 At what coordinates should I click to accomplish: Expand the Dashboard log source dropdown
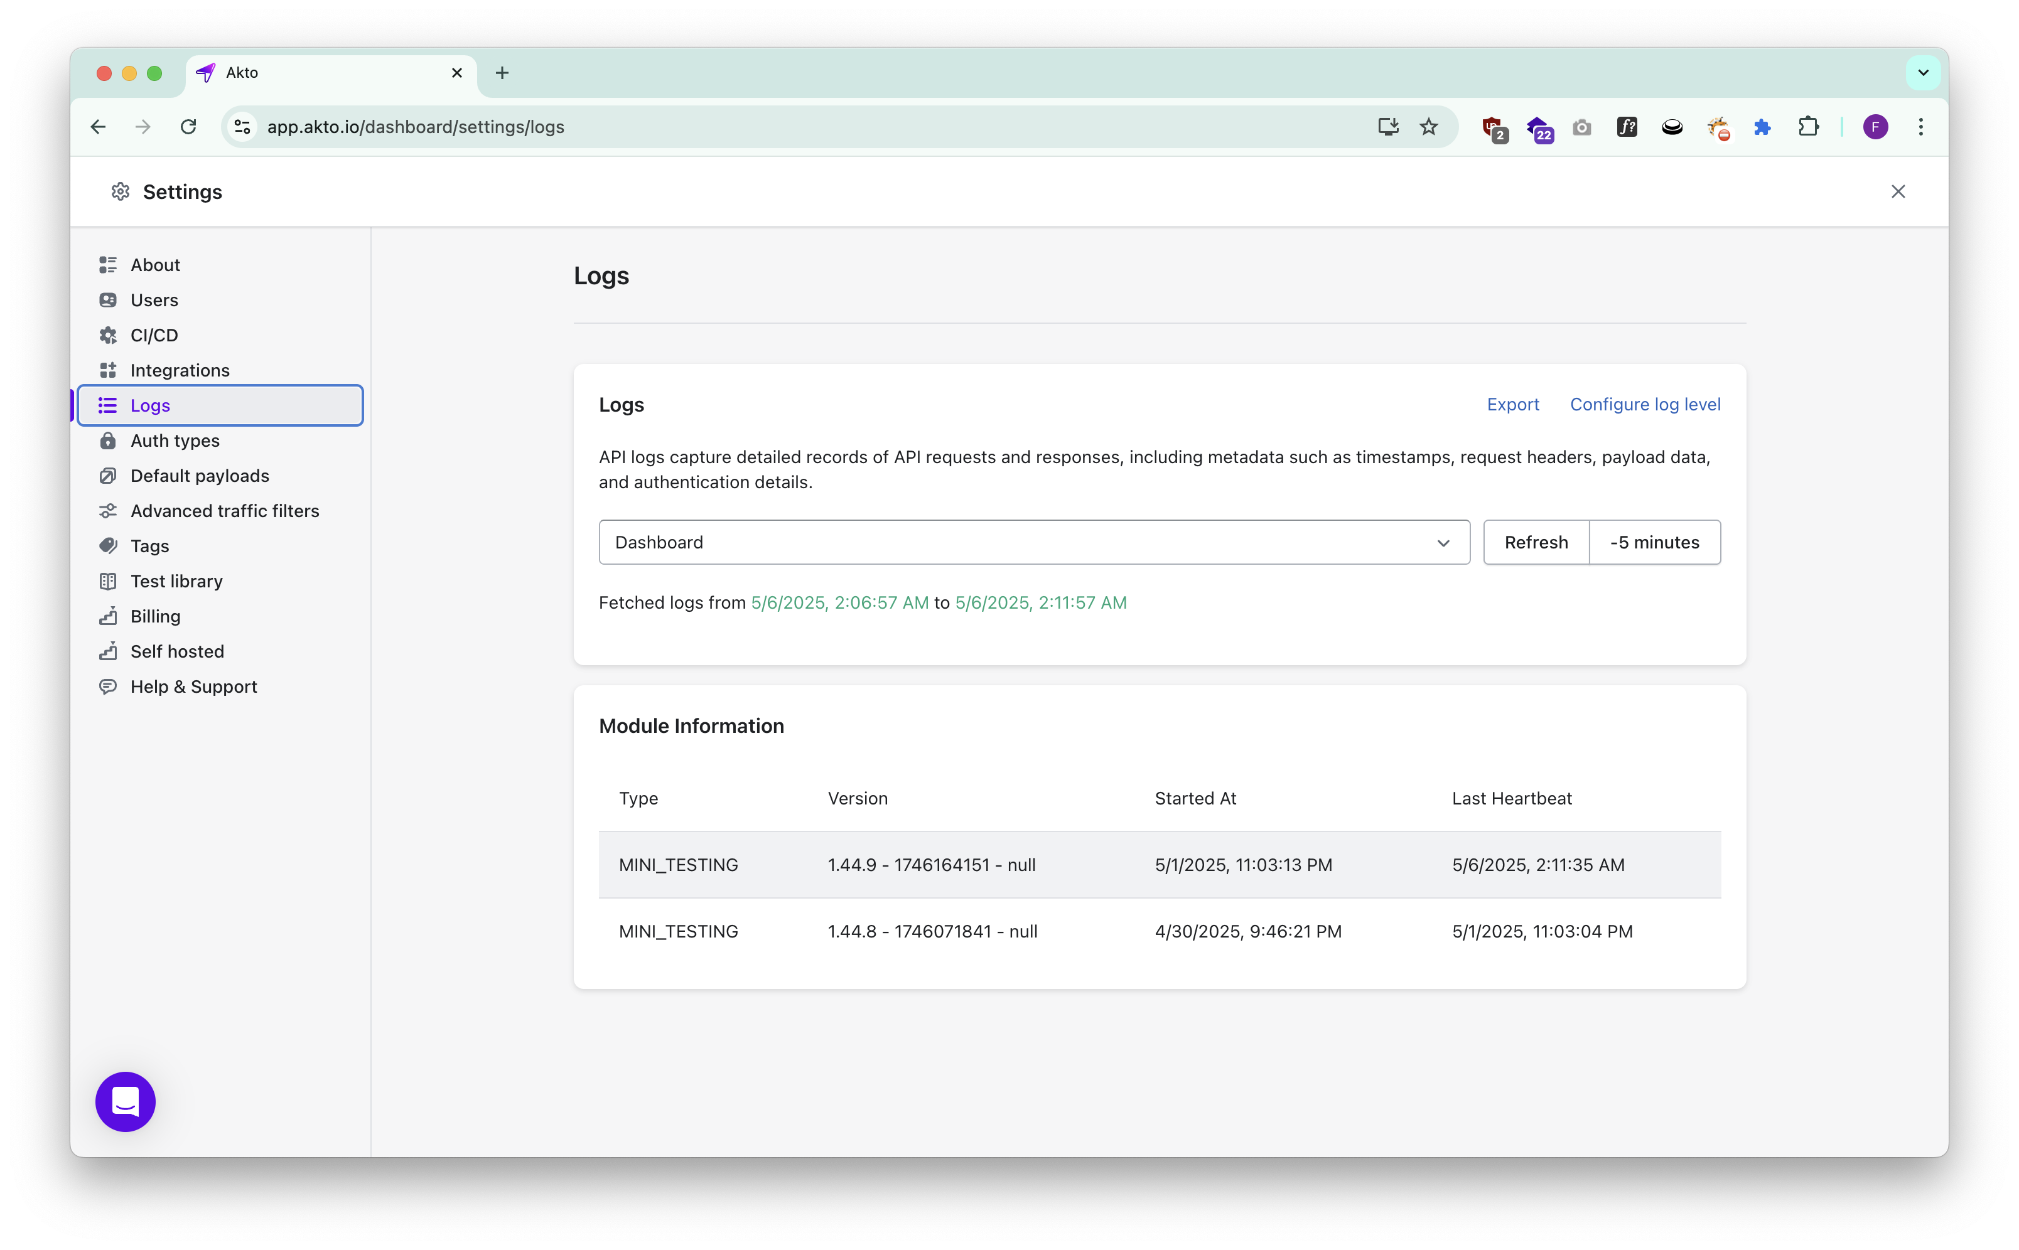1034,542
